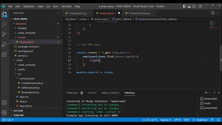Open the launch profile dropdown arrow beside plus
Image resolution: width=222 pixels, height=125 pixels.
click(x=210, y=93)
